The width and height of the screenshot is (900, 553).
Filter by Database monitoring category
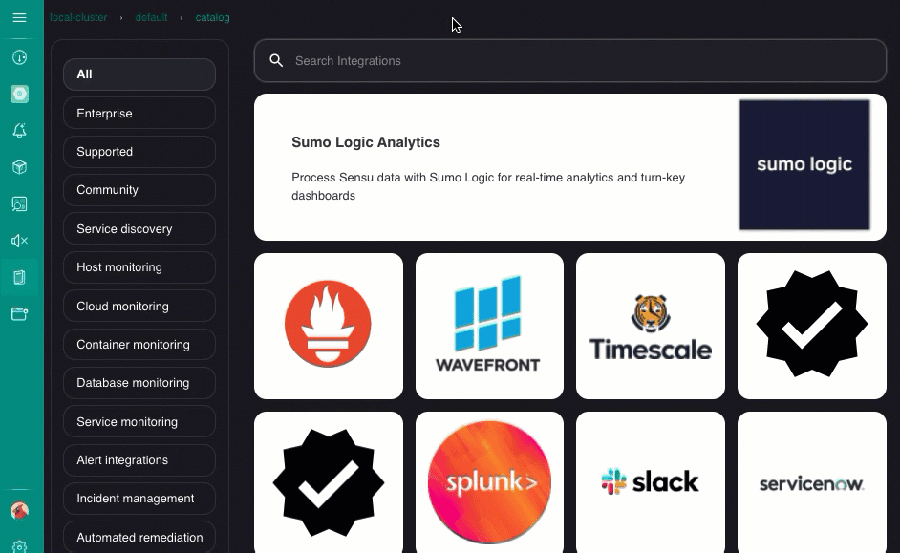coord(139,383)
